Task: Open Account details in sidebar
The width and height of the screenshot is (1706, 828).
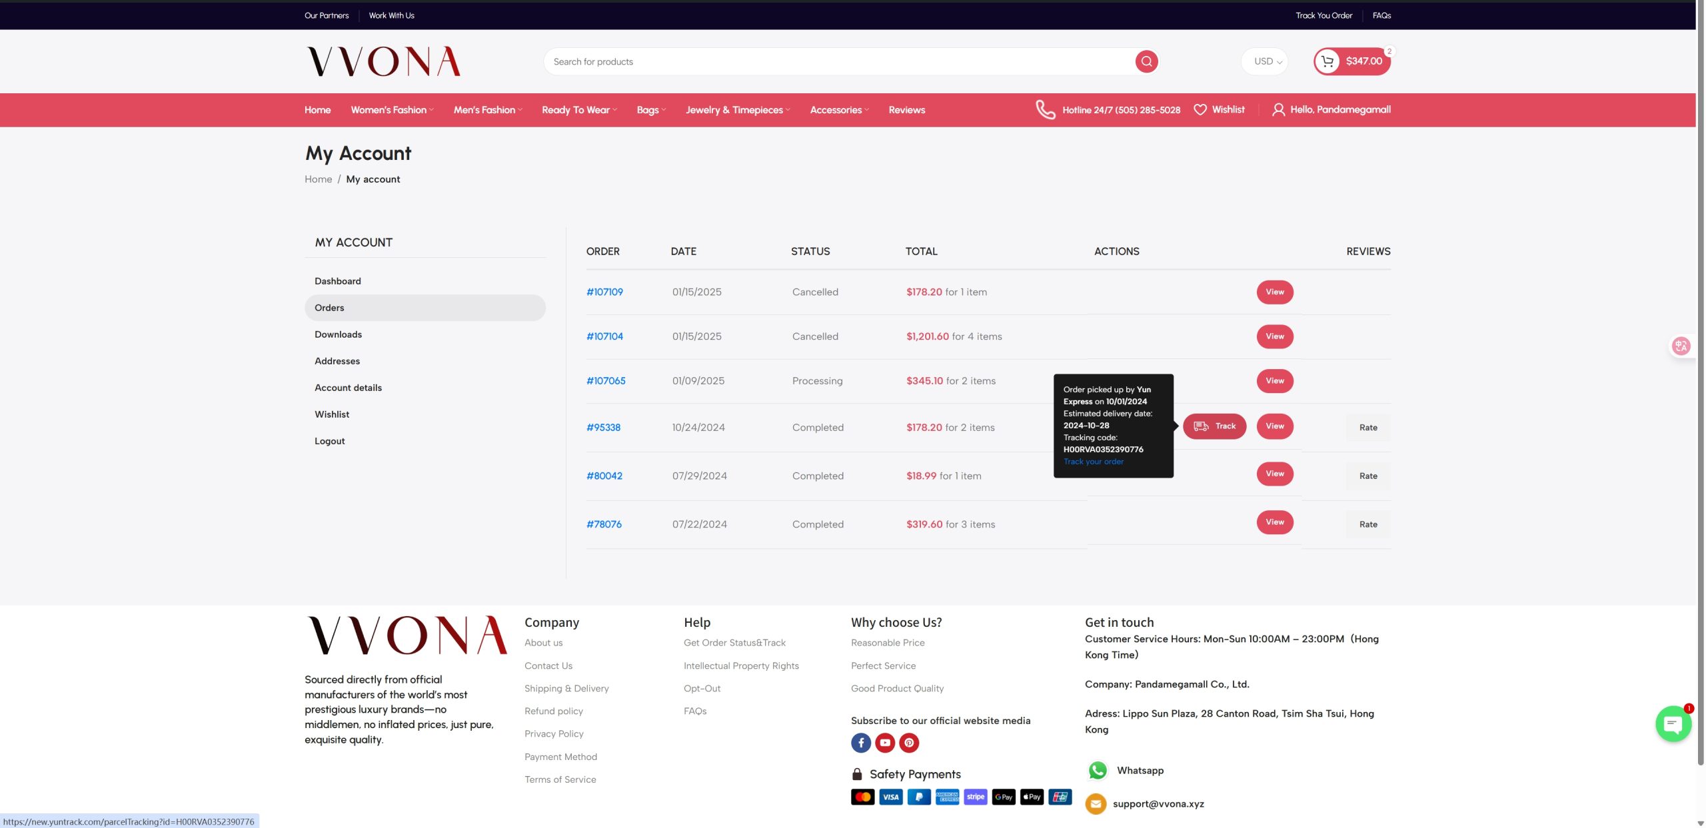Action: pos(348,388)
